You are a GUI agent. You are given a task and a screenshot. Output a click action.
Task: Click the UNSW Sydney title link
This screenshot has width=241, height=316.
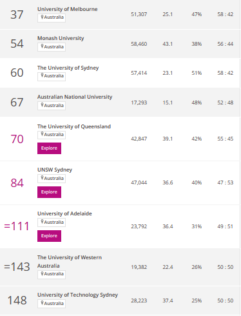55,170
